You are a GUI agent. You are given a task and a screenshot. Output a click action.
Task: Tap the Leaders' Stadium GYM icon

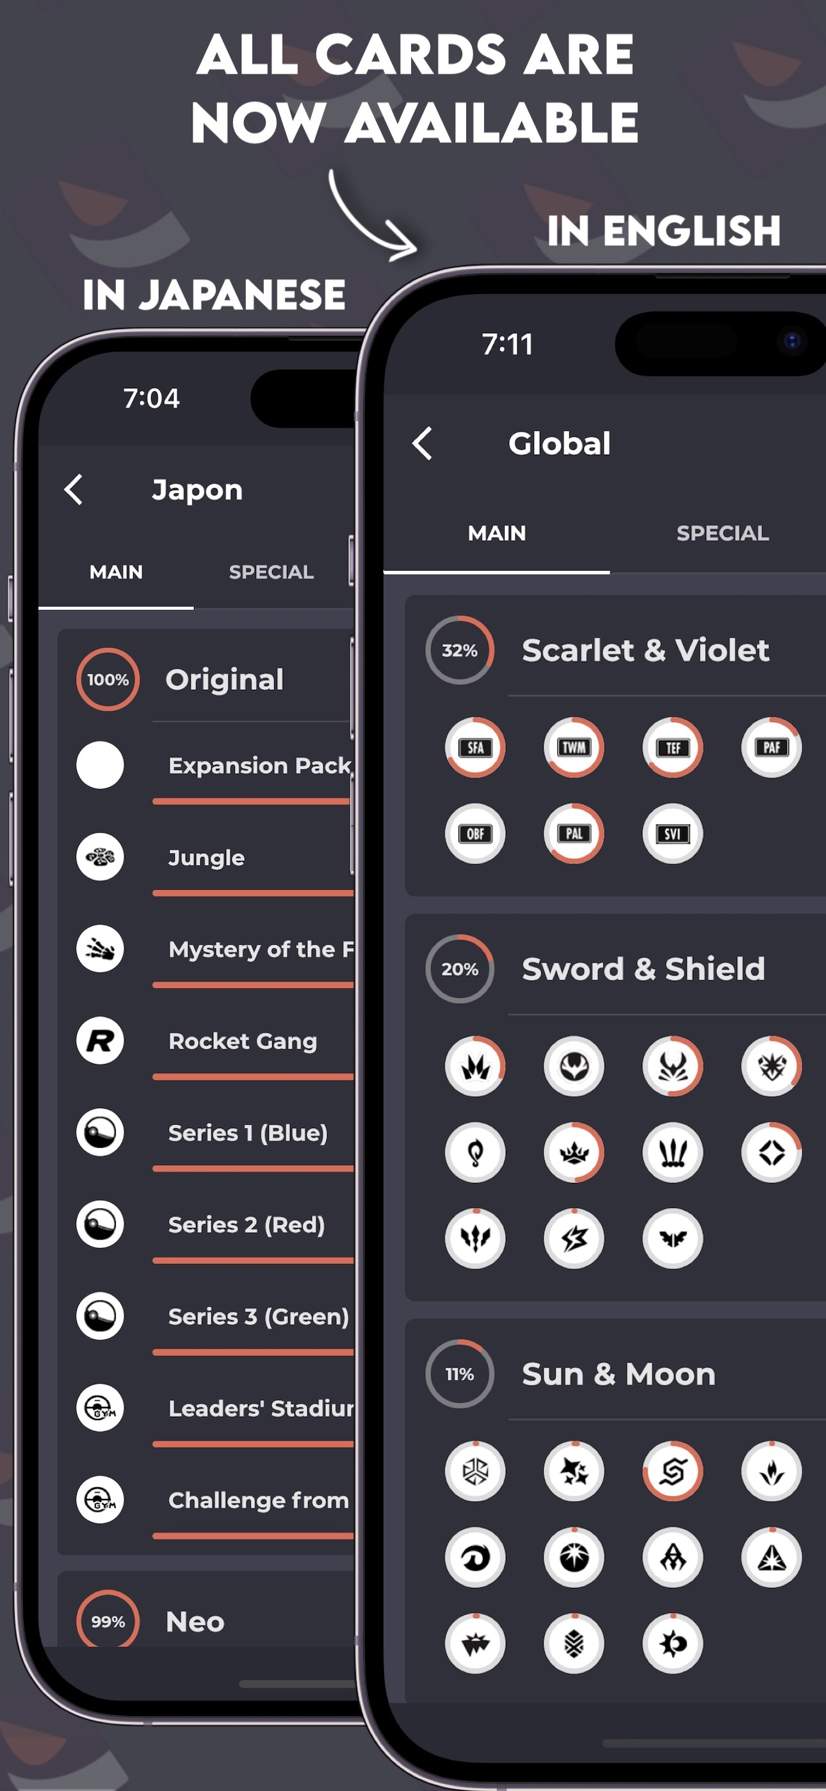point(100,1407)
